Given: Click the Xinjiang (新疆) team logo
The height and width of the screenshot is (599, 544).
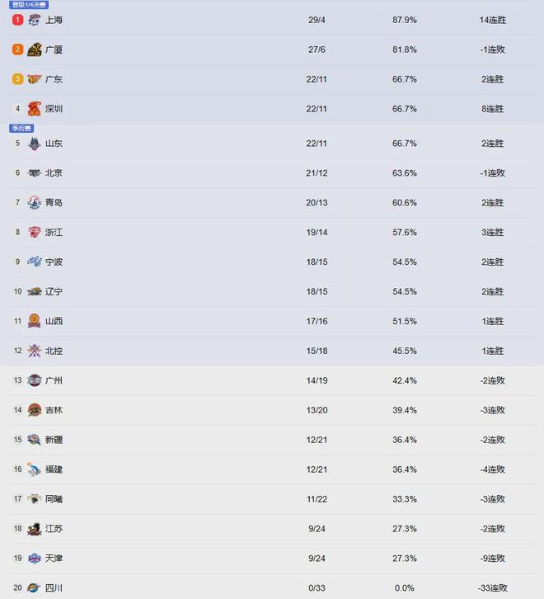Looking at the screenshot, I should pyautogui.click(x=34, y=440).
